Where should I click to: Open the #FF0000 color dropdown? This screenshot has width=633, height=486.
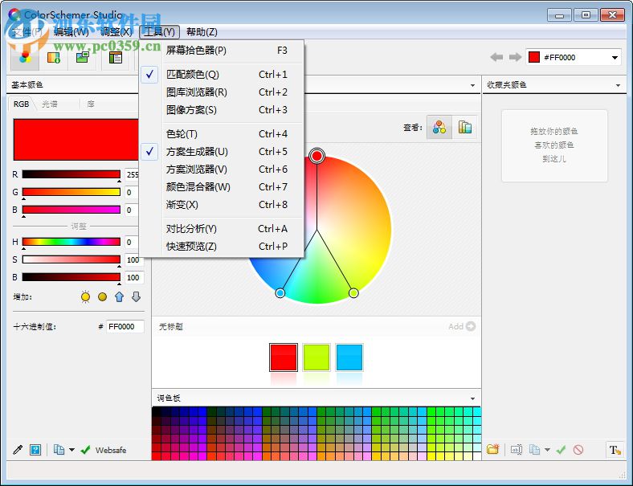(x=615, y=58)
